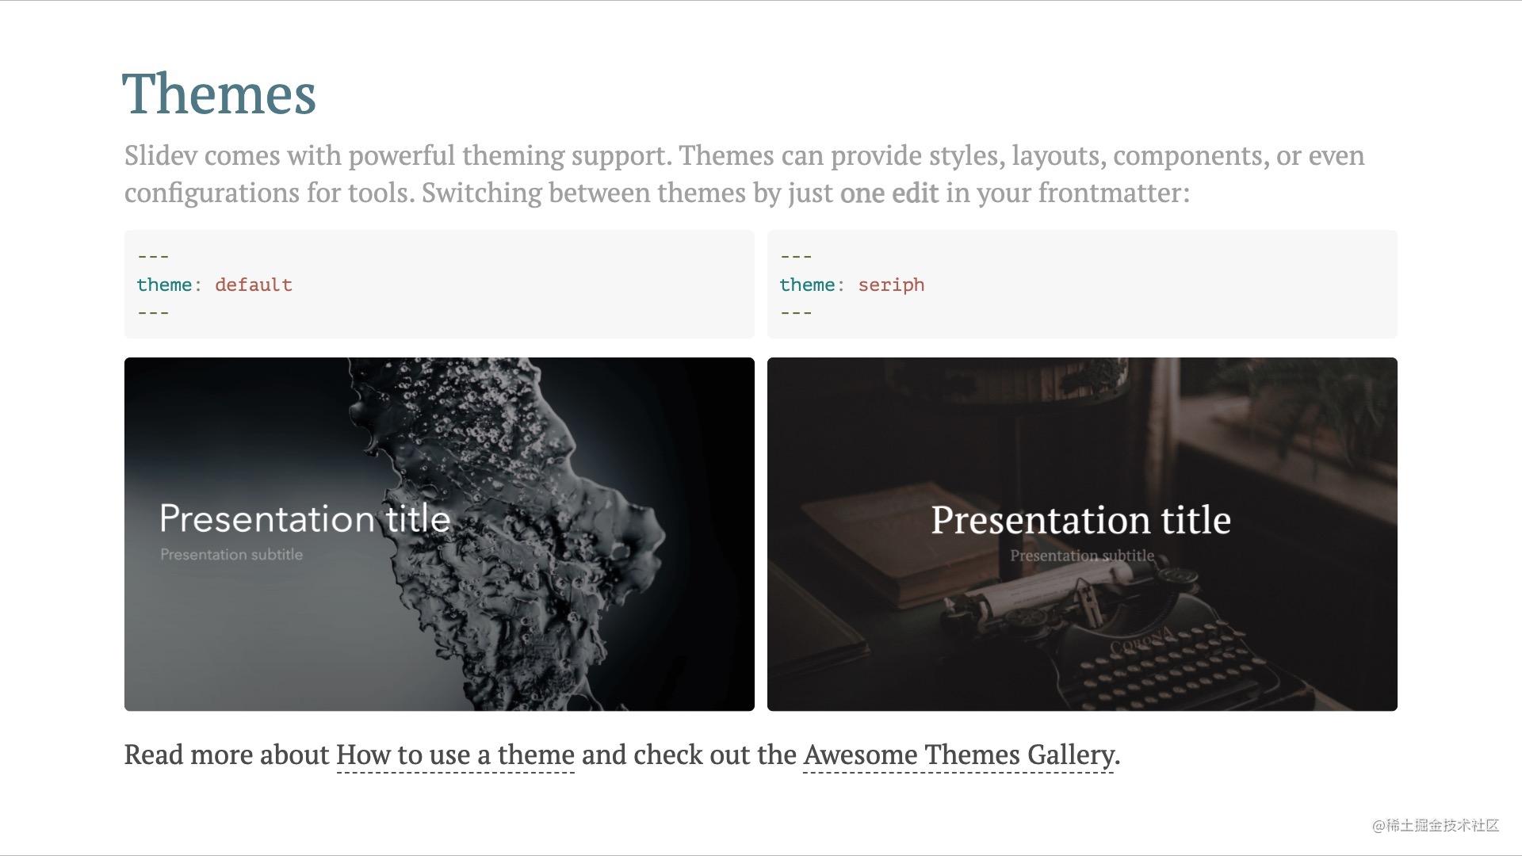Click the 'theme' key in the left code block
The width and height of the screenshot is (1522, 856).
point(164,285)
